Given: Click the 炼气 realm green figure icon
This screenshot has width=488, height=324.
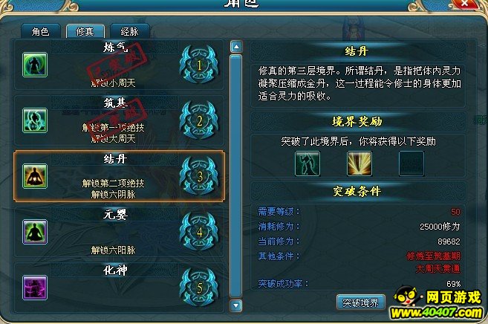Looking at the screenshot, I should tap(35, 65).
